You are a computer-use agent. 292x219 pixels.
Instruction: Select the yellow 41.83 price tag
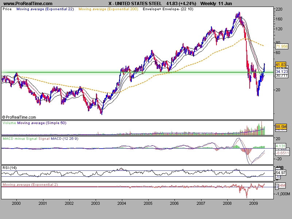[281, 65]
